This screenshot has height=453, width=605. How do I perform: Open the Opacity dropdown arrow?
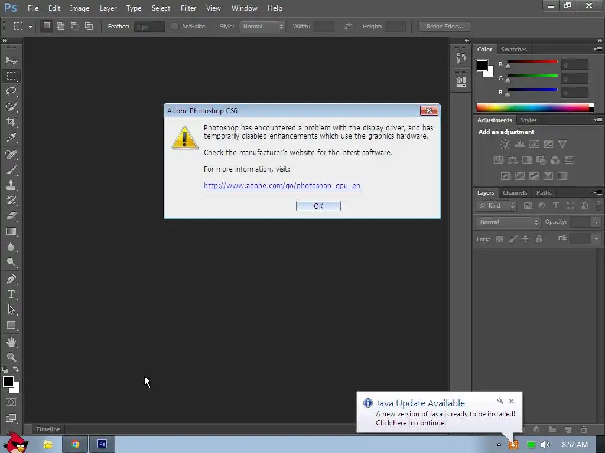pyautogui.click(x=596, y=222)
